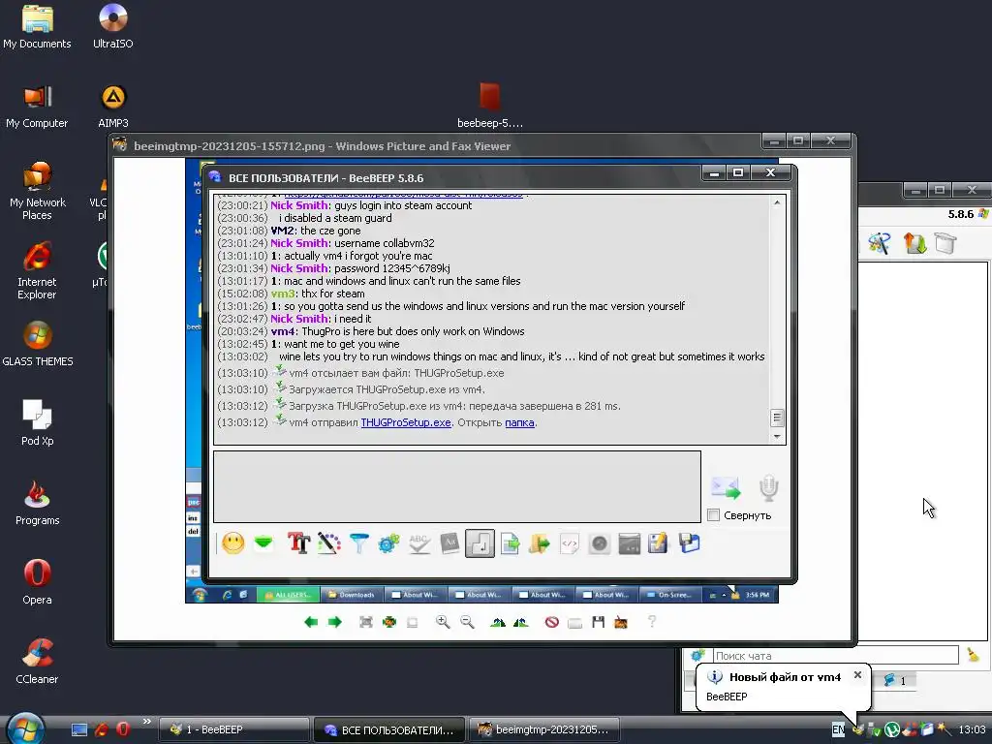Image resolution: width=992 pixels, height=744 pixels.
Task: Open chat settings gear icon in BeeBEEP toolbar
Action: point(388,543)
